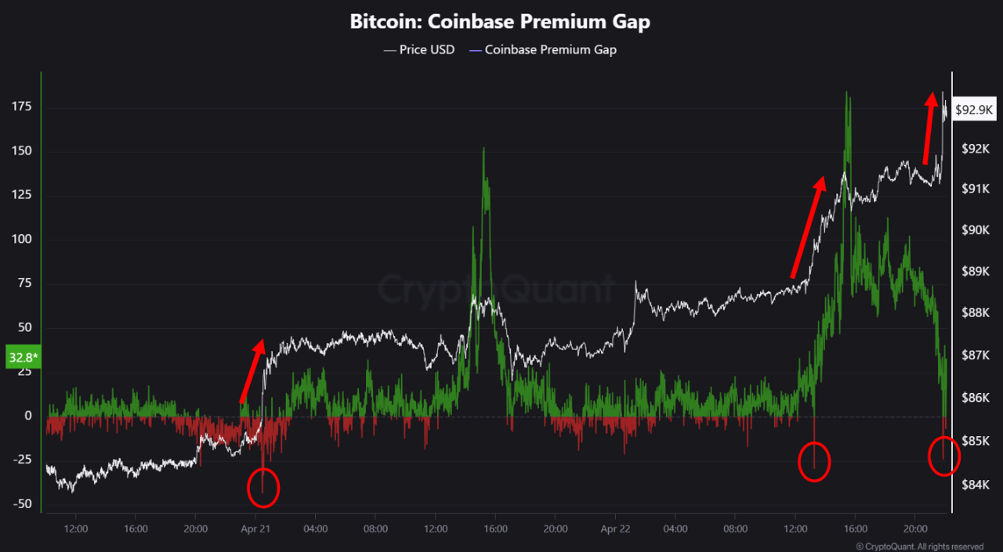The height and width of the screenshot is (552, 1003).
Task: Select the Apr 21 date on time axis
Action: pos(255,528)
